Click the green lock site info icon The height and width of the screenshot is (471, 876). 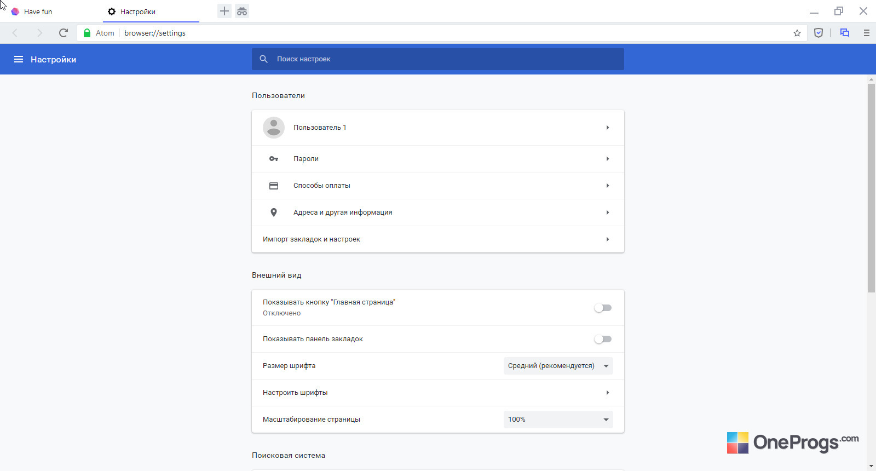click(x=87, y=33)
